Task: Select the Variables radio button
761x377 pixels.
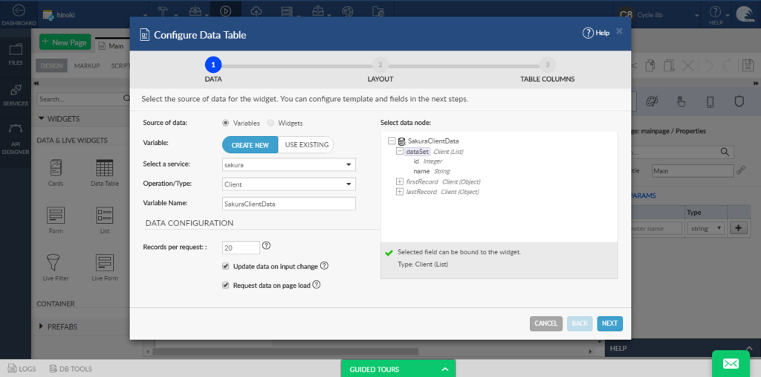Action: pyautogui.click(x=225, y=123)
